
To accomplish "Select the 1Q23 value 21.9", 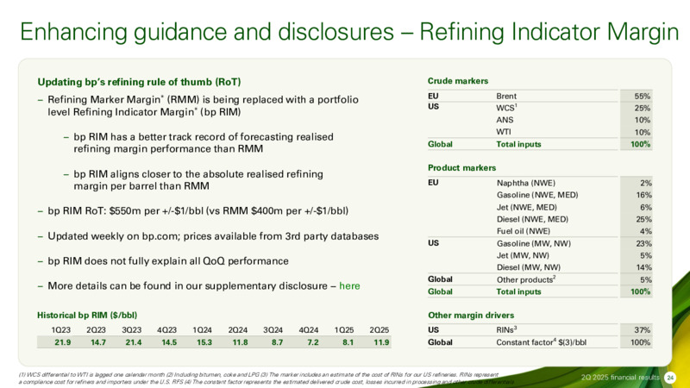I will point(62,342).
